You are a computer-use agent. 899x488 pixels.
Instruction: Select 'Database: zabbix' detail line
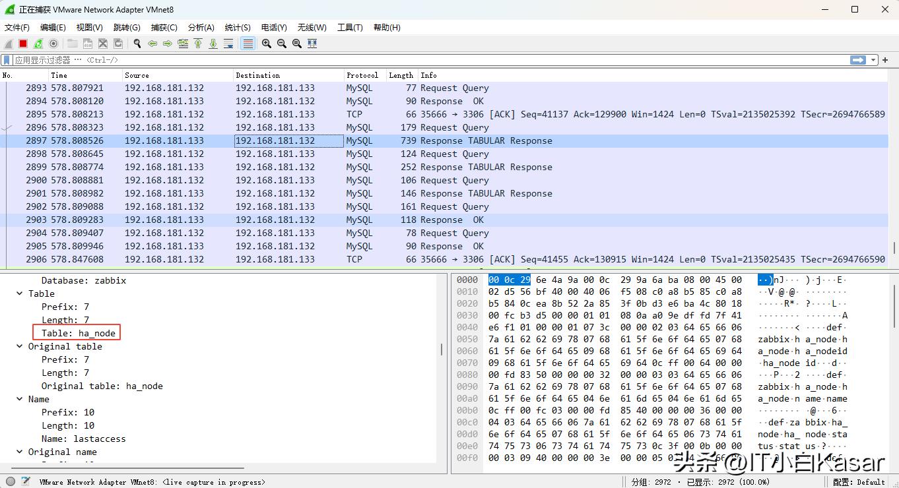(84, 280)
